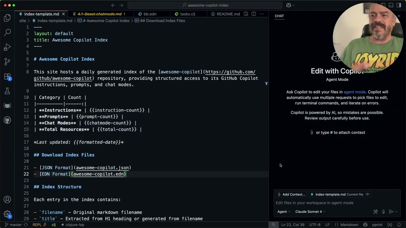Open the Explorer view in activity bar

(7, 18)
